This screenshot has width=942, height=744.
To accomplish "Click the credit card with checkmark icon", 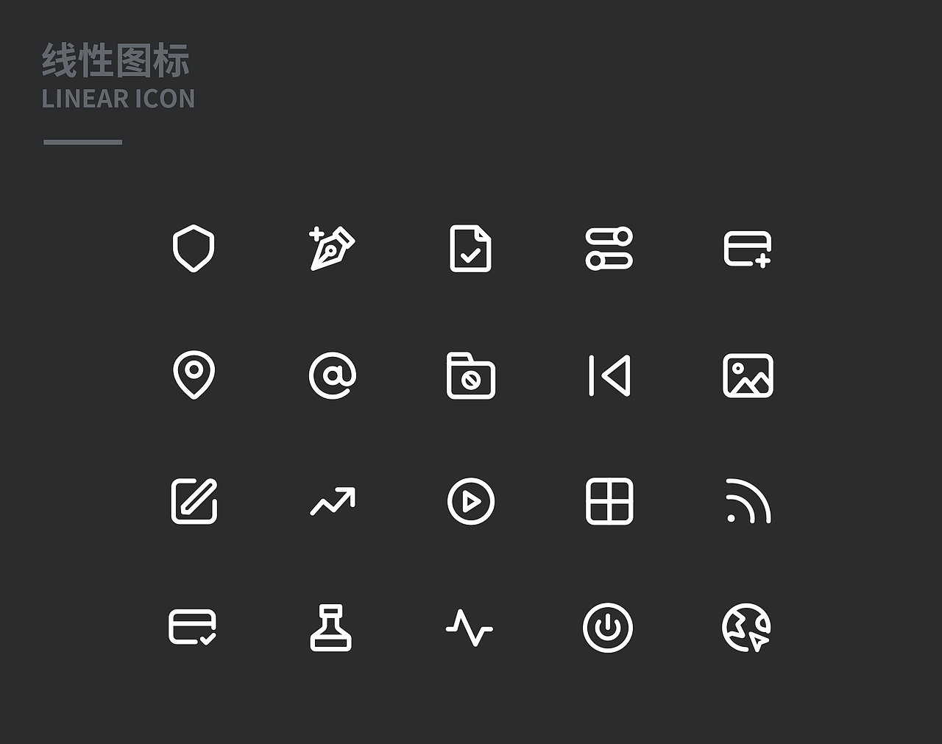I will (x=193, y=628).
